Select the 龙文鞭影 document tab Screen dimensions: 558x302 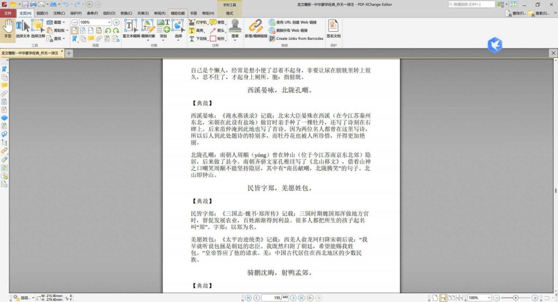30,53
